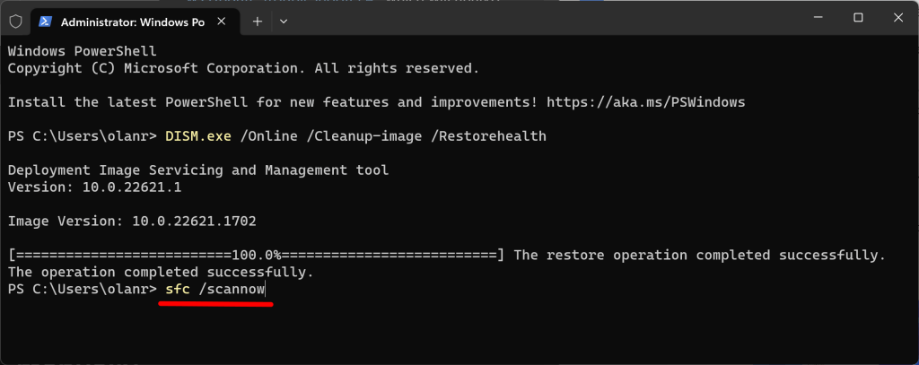Click the 100.0% restore progress bar
The image size is (919, 365).
point(256,256)
